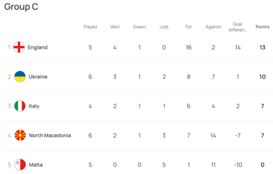Open the England team link
Image resolution: width=273 pixels, height=174 pixels.
pyautogui.click(x=38, y=47)
